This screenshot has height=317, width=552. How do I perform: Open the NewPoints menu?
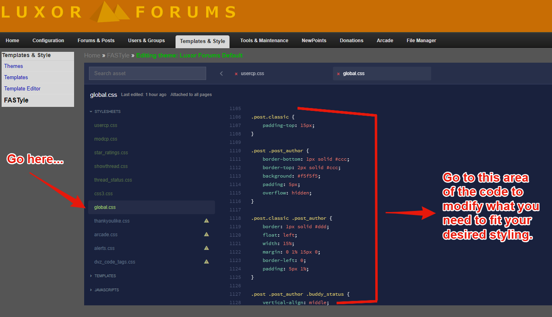click(x=314, y=41)
